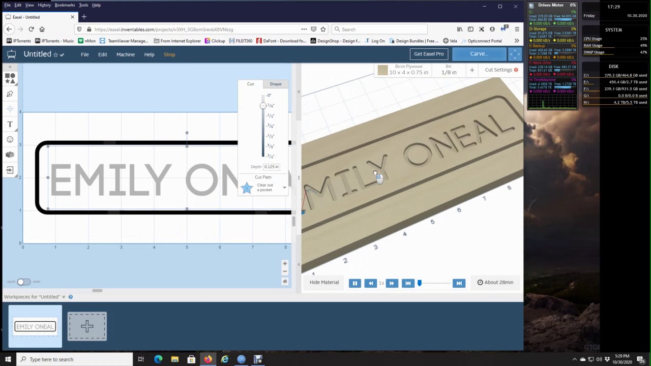651x366 pixels.
Task: Open the File menu in Easel
Action: [85, 54]
